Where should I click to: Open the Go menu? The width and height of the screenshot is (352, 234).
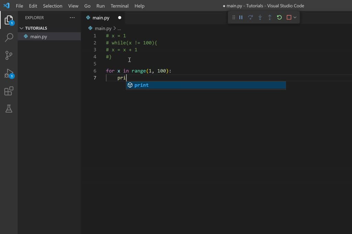87,6
